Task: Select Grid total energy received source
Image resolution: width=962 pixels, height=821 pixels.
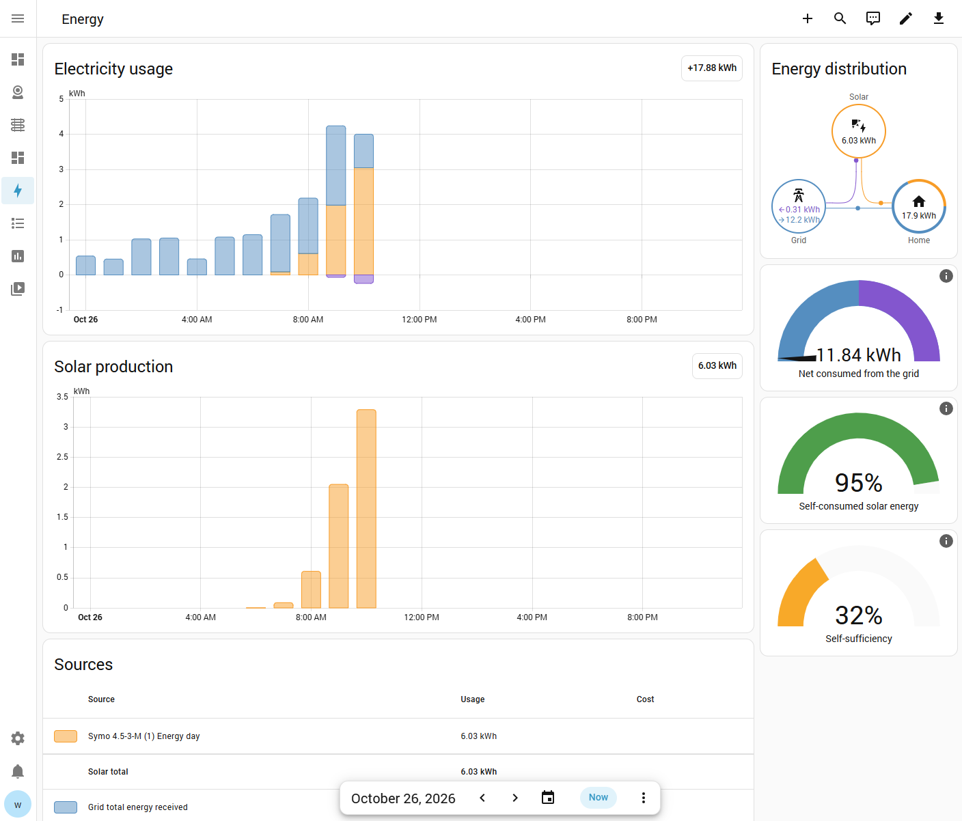Action: pos(138,807)
